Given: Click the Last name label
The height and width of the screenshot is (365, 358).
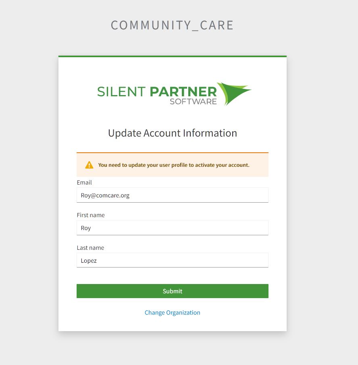Looking at the screenshot, I should coord(90,248).
